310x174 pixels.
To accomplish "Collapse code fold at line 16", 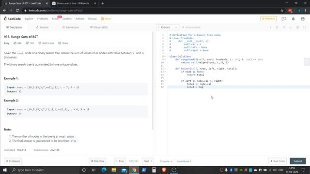I will pyautogui.click(x=165, y=81).
